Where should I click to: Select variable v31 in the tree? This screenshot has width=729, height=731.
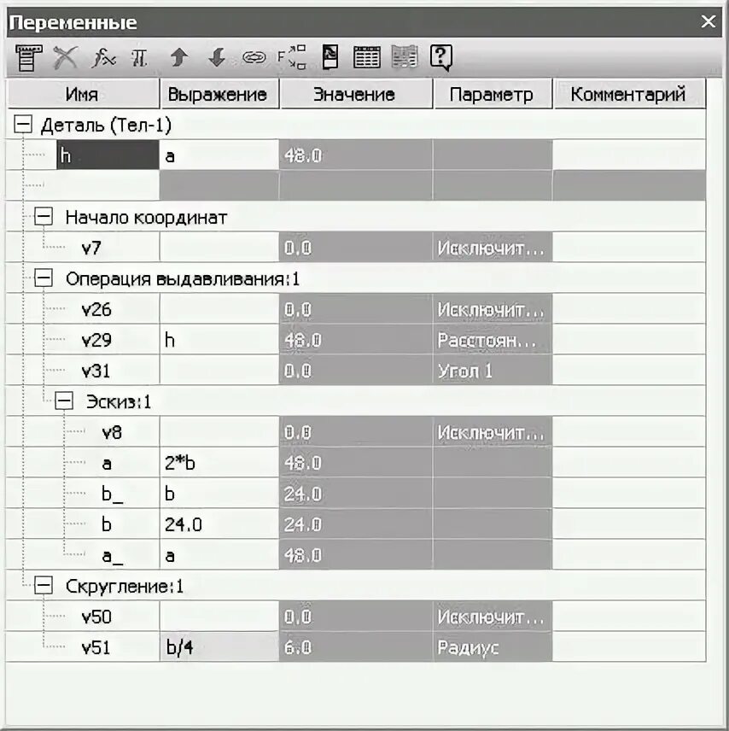coord(96,371)
